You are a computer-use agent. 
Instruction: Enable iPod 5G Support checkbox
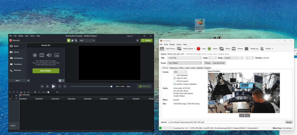[175, 81]
